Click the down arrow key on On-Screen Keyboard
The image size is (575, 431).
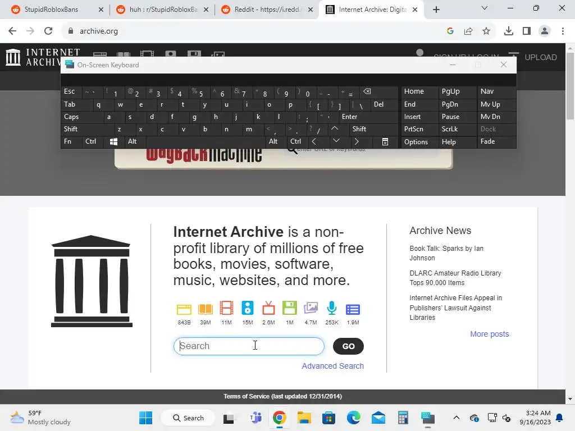[x=336, y=141]
